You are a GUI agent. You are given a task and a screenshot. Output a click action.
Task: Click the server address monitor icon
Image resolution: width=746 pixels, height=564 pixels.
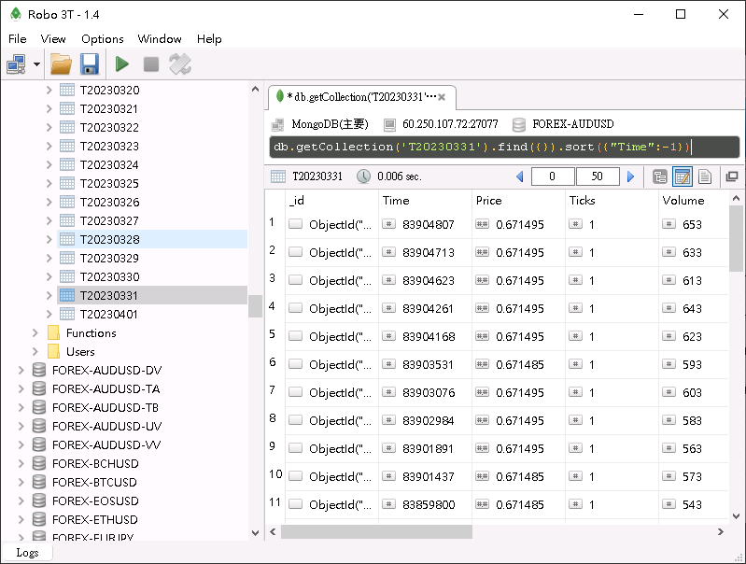tap(389, 125)
